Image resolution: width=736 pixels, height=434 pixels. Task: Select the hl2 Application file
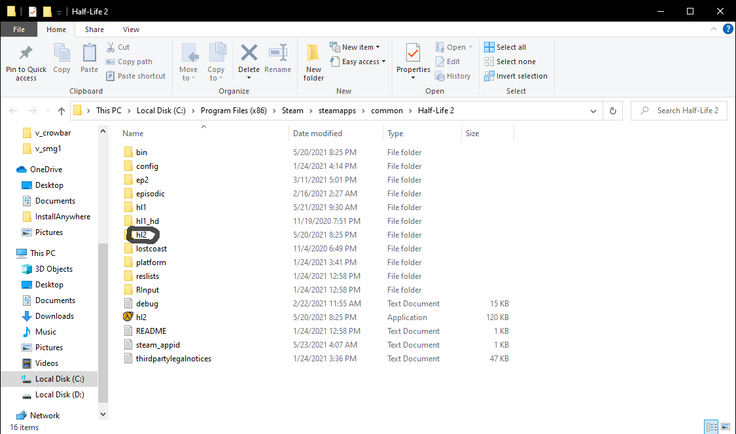click(x=141, y=317)
